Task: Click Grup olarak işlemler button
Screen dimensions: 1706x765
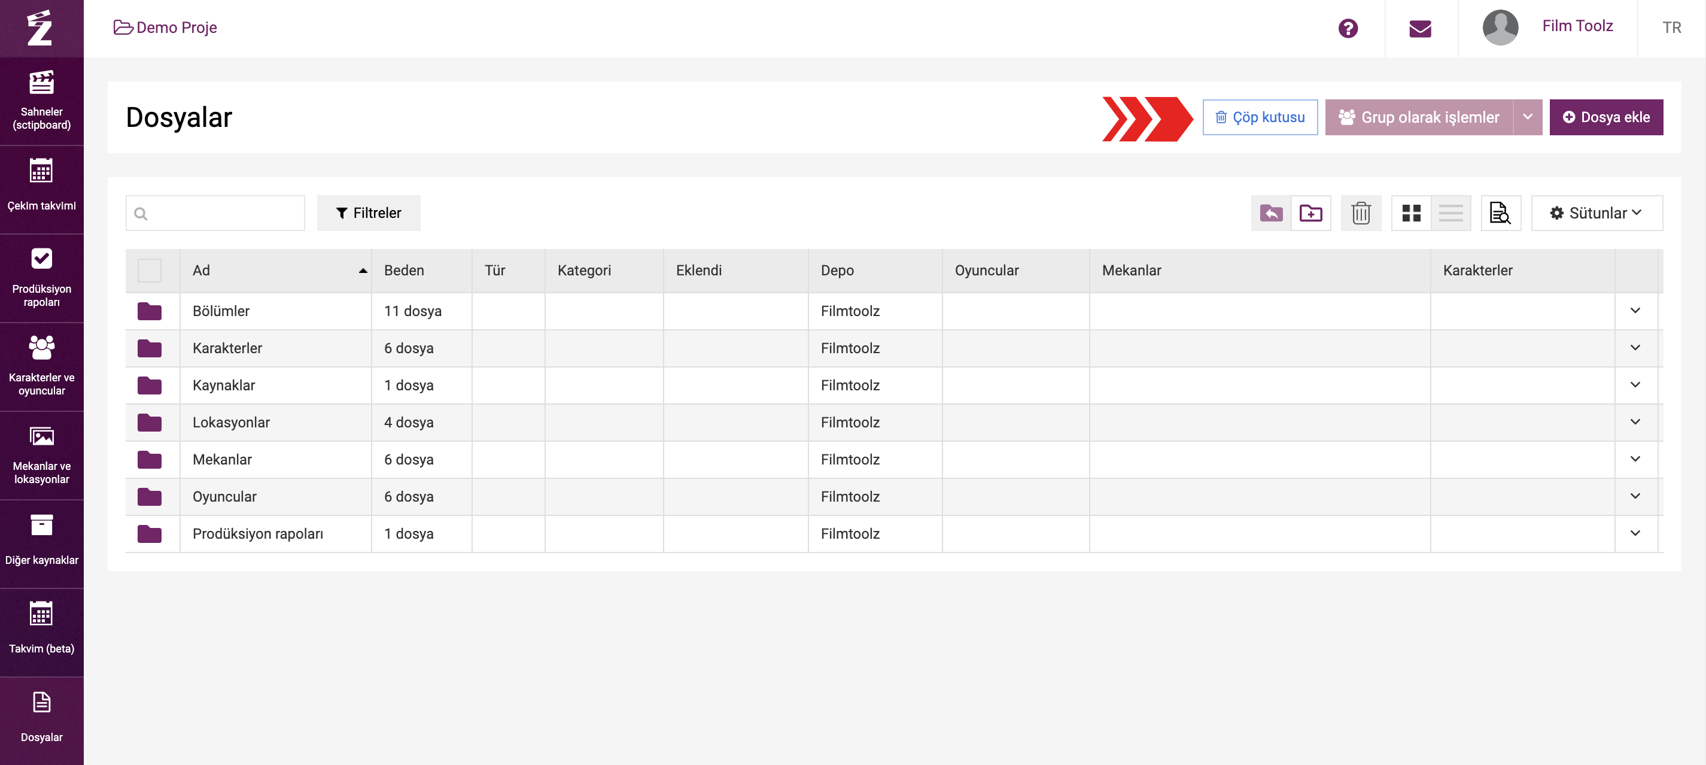Action: pos(1419,117)
